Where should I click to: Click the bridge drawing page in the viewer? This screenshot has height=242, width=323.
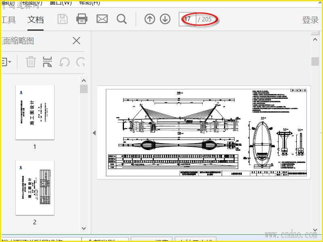(x=204, y=133)
